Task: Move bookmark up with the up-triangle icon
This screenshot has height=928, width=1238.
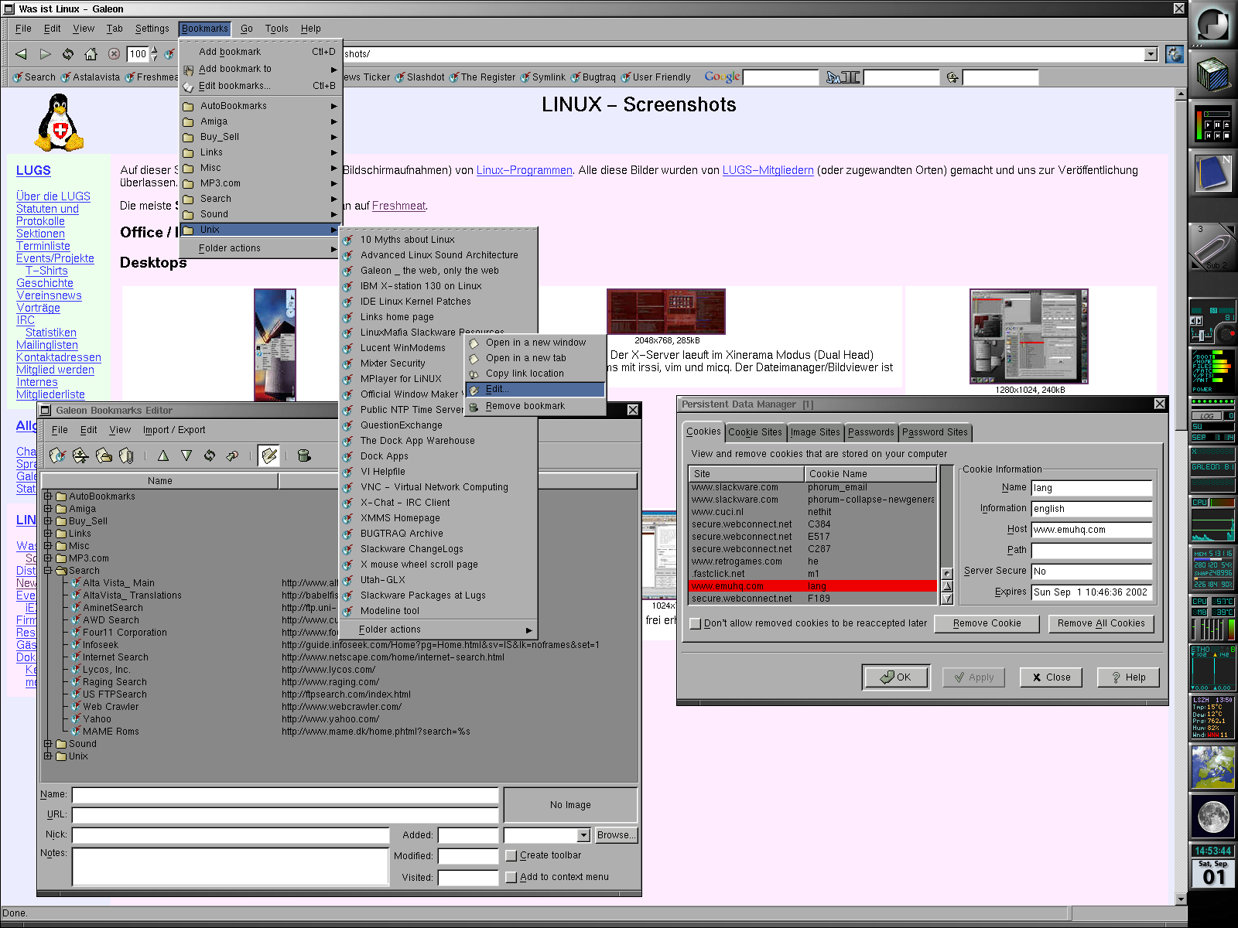Action: pyautogui.click(x=163, y=455)
